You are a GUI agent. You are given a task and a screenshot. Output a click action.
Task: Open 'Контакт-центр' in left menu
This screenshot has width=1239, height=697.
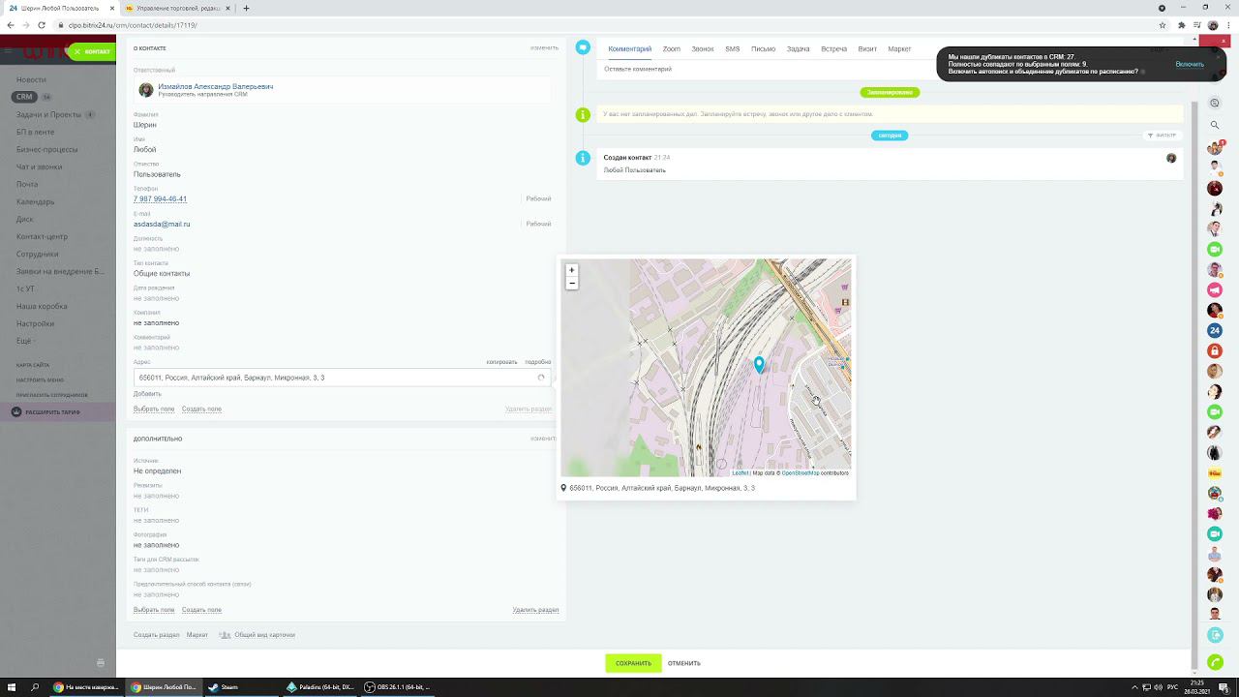pyautogui.click(x=42, y=236)
